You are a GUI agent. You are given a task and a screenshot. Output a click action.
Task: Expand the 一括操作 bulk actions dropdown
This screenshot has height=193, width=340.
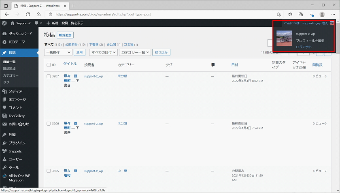58,52
